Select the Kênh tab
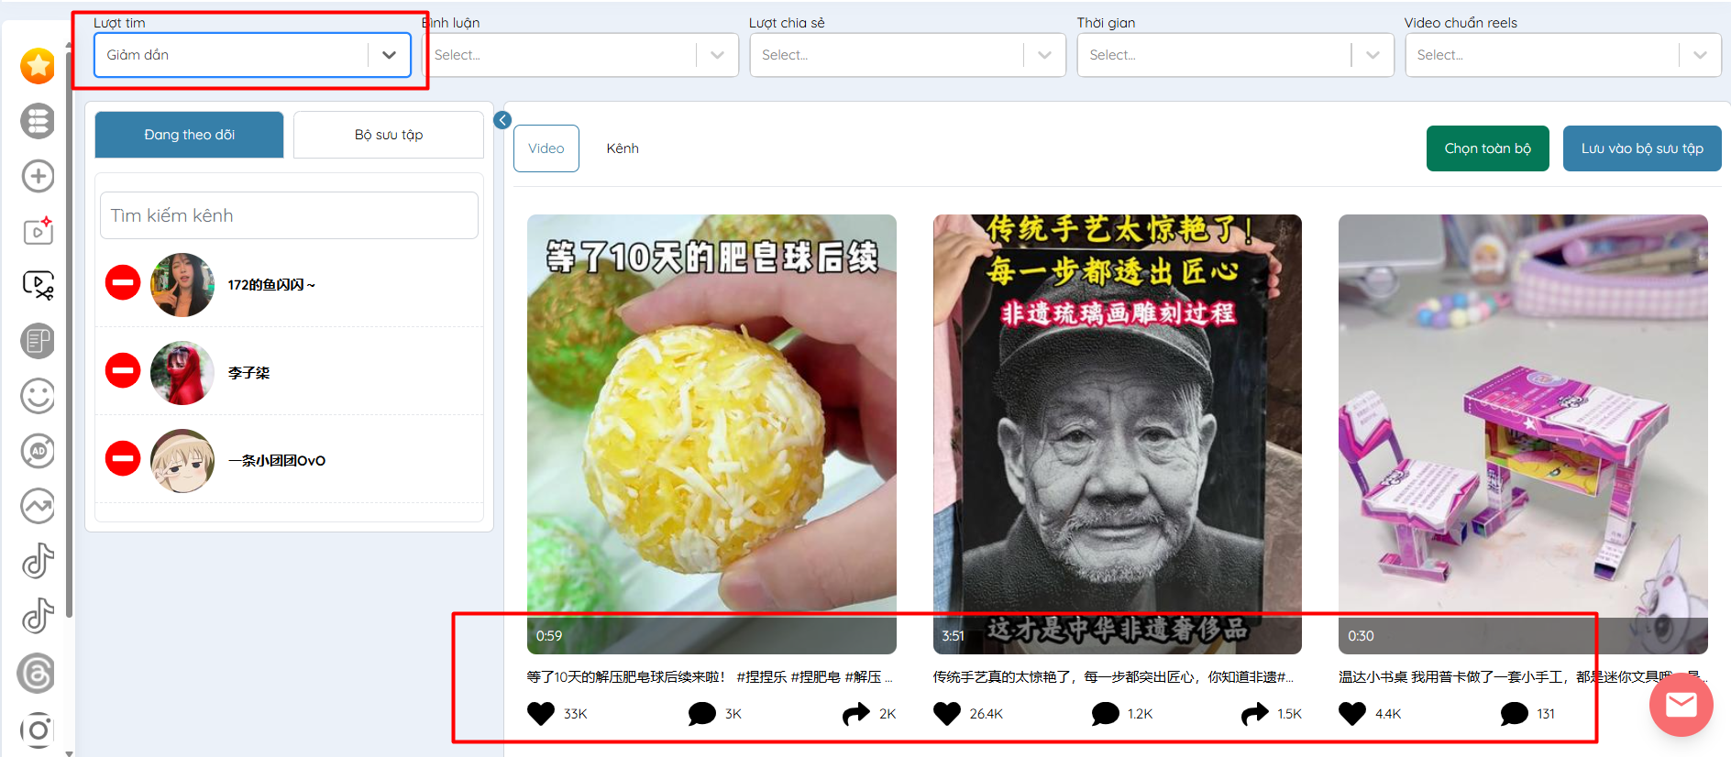The image size is (1731, 757). point(623,148)
